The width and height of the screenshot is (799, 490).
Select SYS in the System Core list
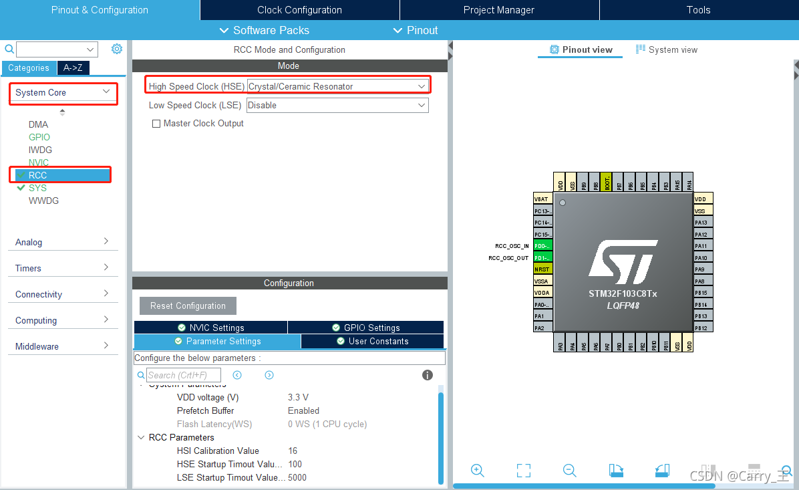(37, 188)
